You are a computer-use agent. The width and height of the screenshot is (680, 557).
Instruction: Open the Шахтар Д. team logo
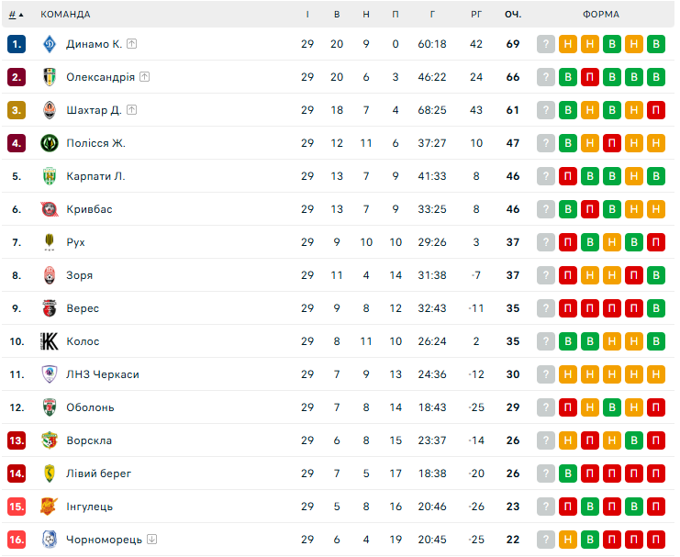click(x=50, y=110)
